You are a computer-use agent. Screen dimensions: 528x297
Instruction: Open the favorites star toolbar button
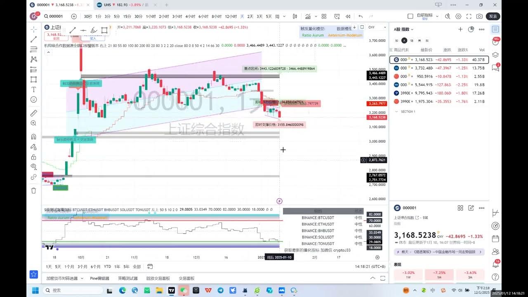[34, 274]
